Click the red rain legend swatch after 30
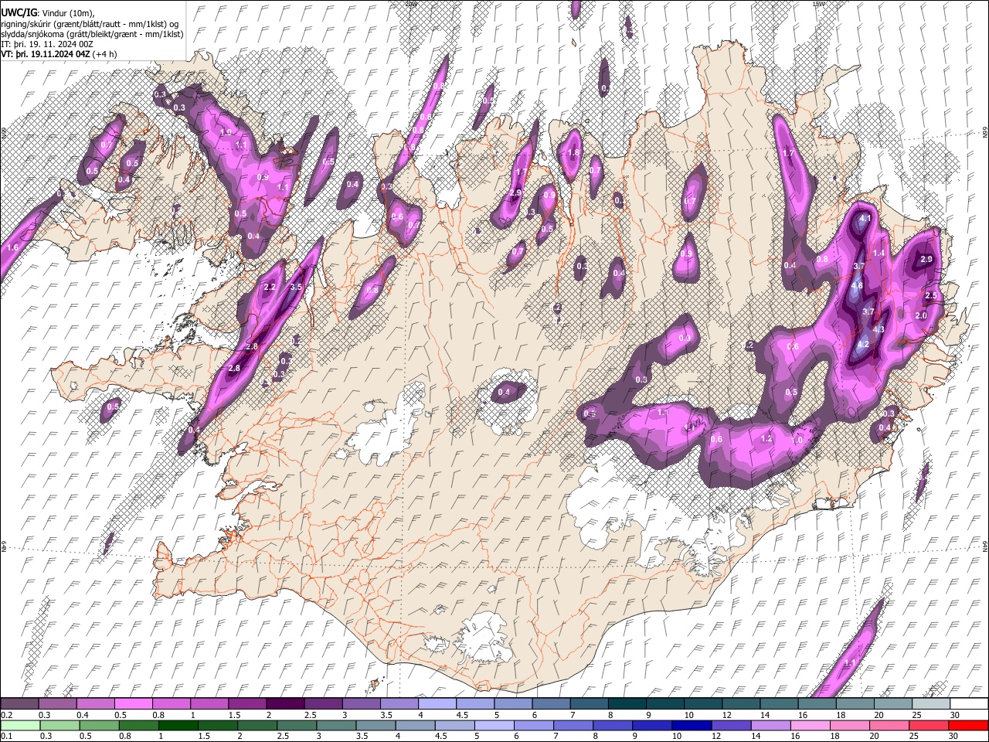 tap(968, 725)
